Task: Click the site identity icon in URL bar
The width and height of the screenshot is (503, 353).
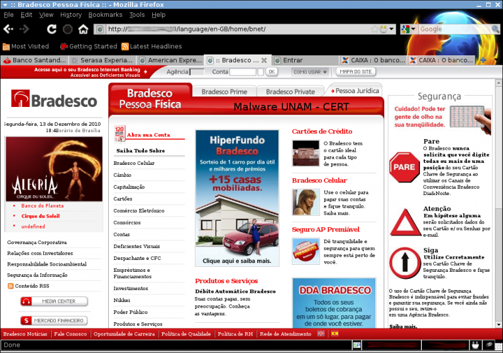Action: (x=100, y=29)
